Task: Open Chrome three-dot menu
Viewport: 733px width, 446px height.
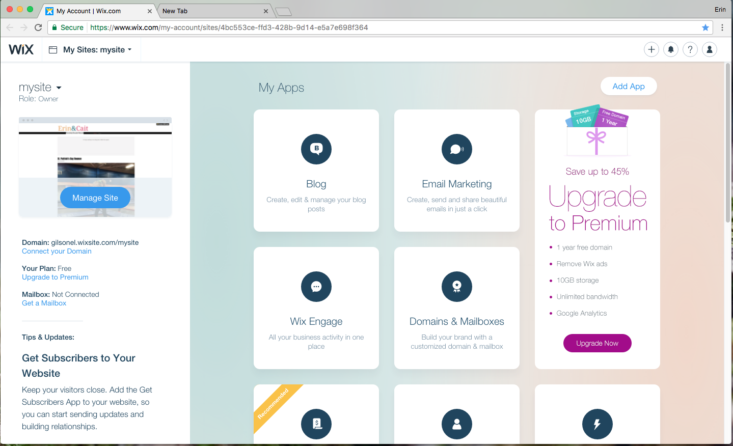Action: 722,27
